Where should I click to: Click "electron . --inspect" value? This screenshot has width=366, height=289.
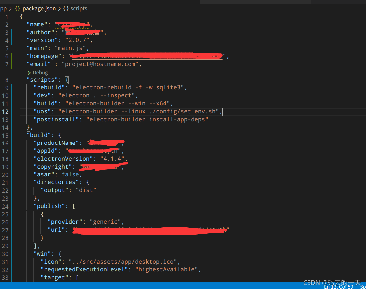tap(96, 95)
